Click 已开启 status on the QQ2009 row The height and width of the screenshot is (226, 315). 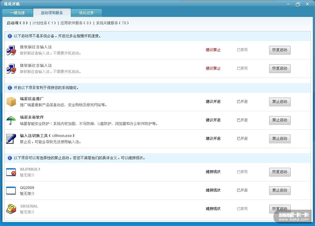242,190
